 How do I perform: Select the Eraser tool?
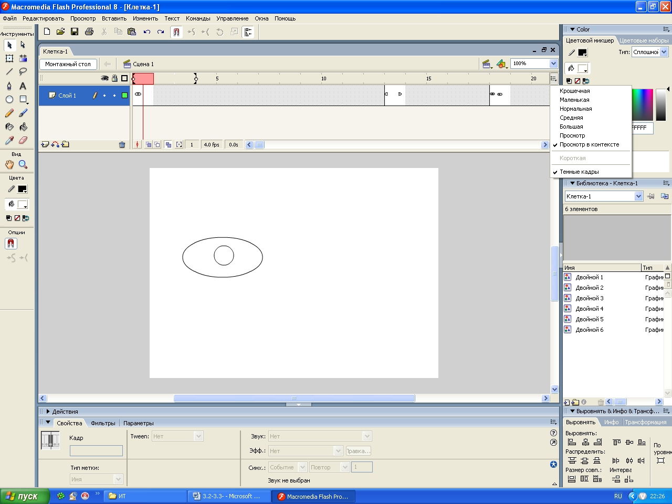(x=23, y=140)
